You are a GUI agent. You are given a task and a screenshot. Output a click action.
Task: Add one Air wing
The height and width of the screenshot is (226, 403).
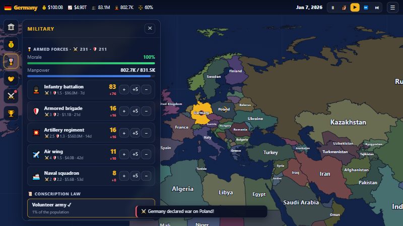(x=124, y=154)
